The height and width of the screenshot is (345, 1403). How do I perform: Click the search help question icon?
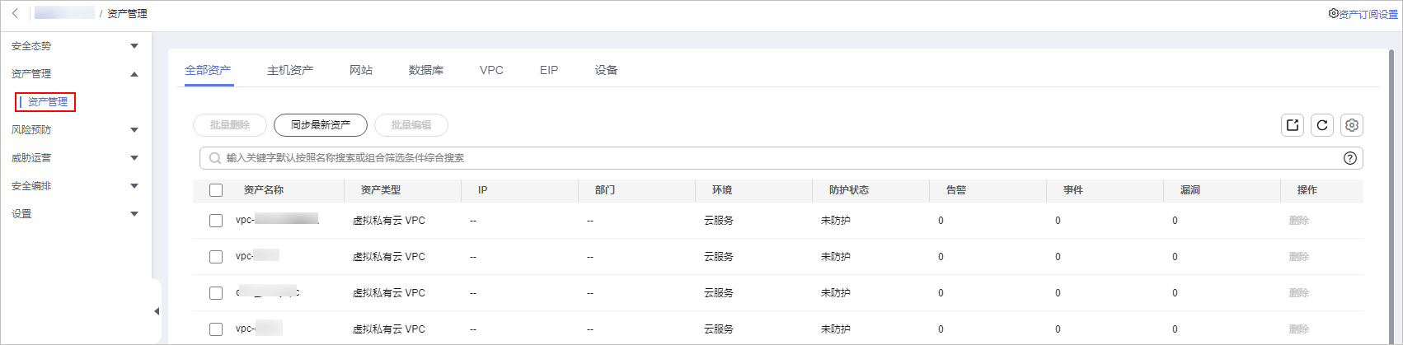pos(1350,158)
